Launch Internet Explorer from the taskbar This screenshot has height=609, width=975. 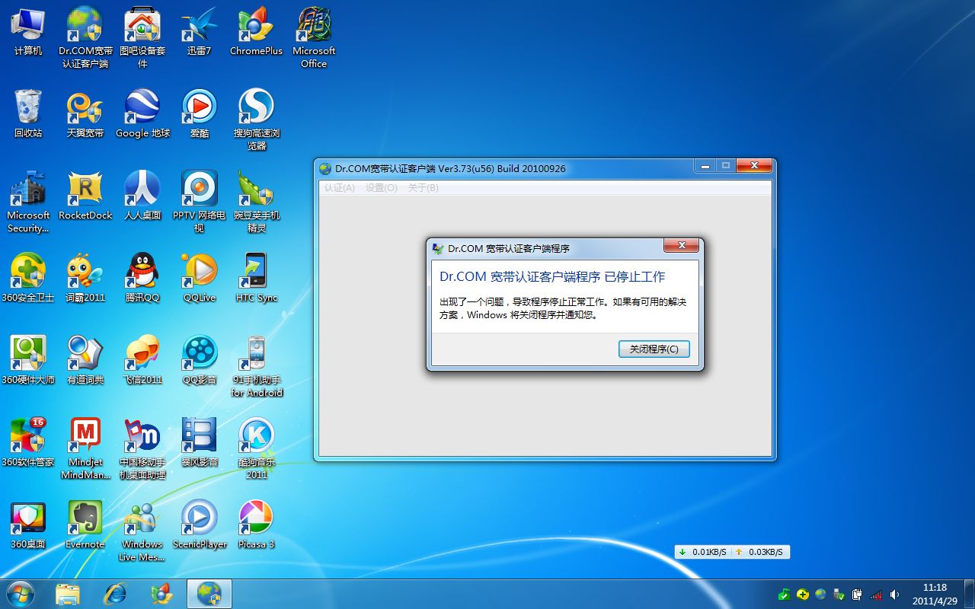click(x=115, y=594)
